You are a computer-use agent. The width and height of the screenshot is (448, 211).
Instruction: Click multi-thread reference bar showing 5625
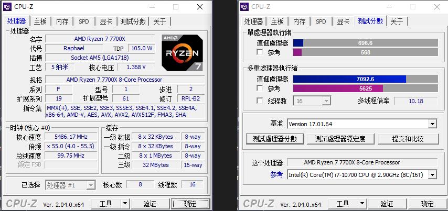click(x=366, y=88)
